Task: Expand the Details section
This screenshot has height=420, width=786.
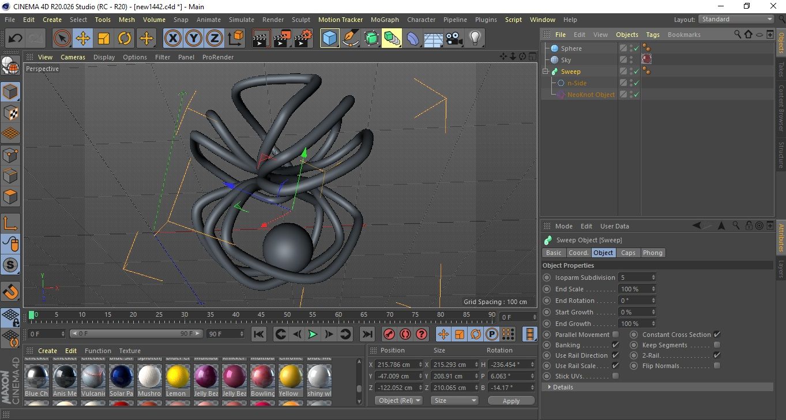Action: pyautogui.click(x=562, y=387)
